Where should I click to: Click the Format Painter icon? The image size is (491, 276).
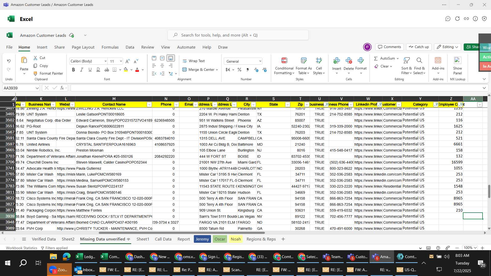35,74
